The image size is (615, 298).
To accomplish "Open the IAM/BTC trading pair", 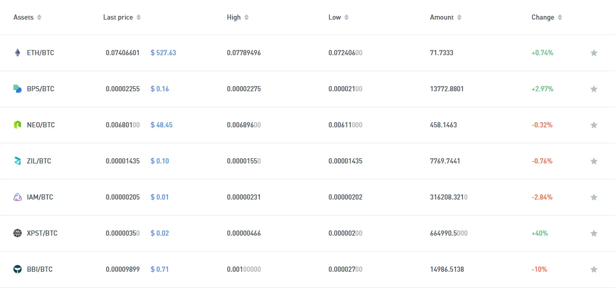I will point(40,197).
